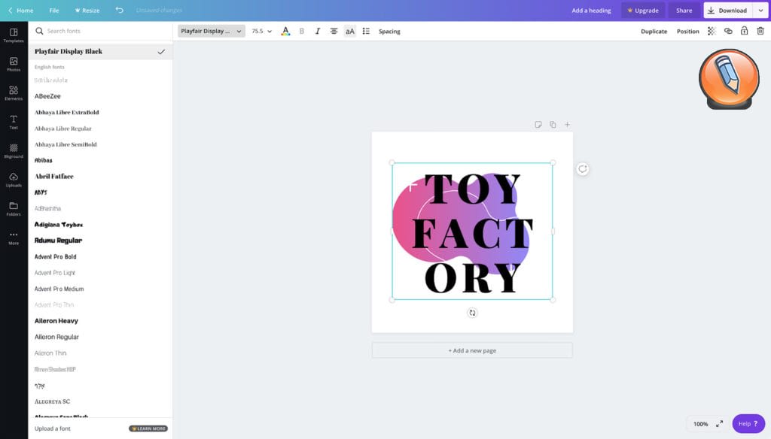Image resolution: width=771 pixels, height=439 pixels.
Task: Click the link icon in toolbar
Action: [x=728, y=31]
